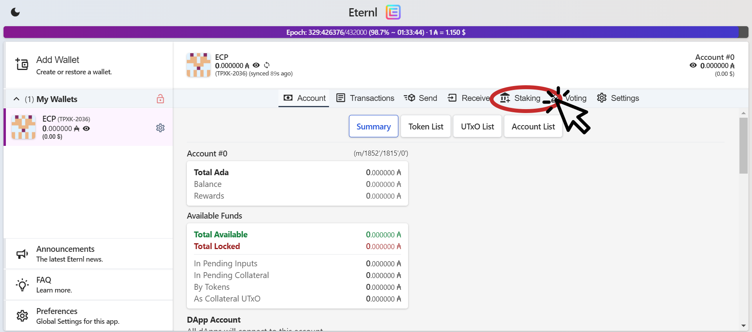
Task: Collapse the My Wallets section chevron
Action: pos(16,99)
